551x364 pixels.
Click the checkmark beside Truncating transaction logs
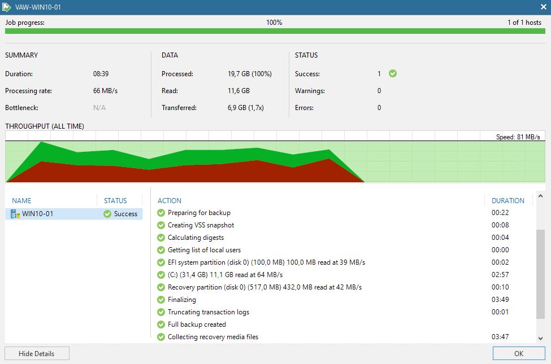(161, 312)
